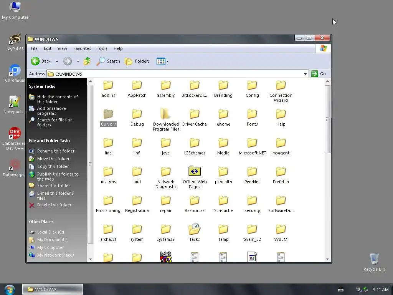Screen dimensions: 393x295
Task: Select the Fonts folder
Action: point(252,118)
